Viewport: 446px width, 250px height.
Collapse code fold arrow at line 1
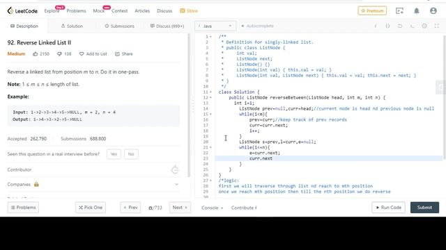tap(210, 37)
